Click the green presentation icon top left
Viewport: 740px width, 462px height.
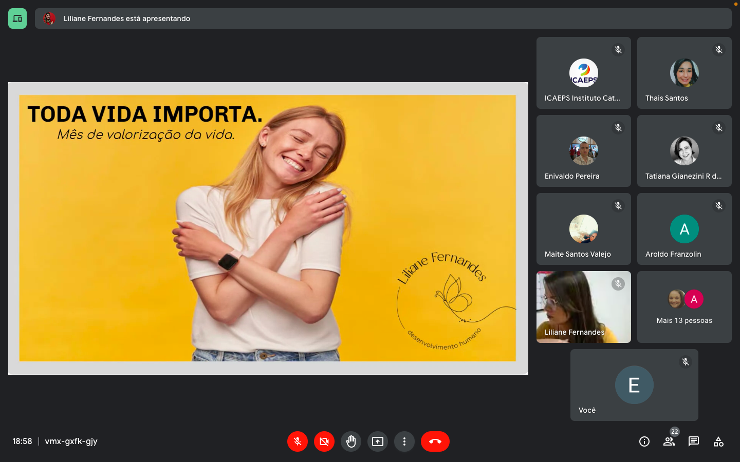tap(17, 18)
